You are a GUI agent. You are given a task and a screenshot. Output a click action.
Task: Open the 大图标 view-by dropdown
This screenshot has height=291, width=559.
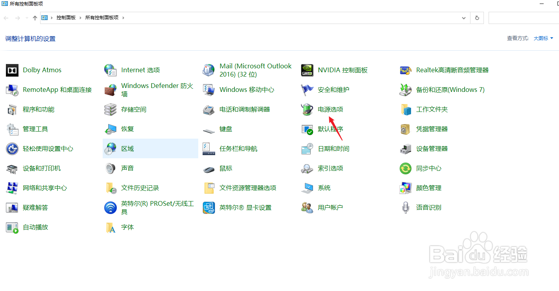coord(543,38)
